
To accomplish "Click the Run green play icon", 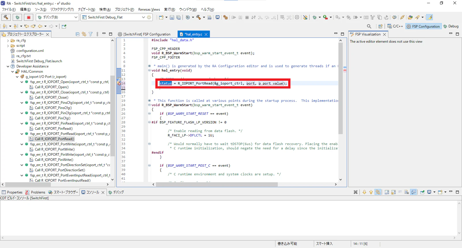I will pyautogui.click(x=325, y=17).
